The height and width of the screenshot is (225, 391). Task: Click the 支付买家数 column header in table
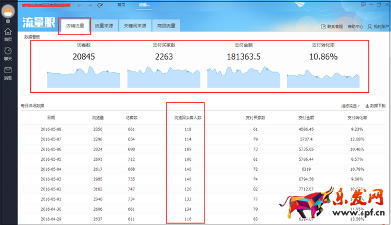(x=256, y=118)
